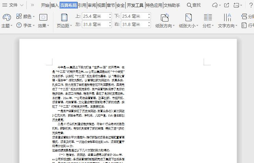Image resolution: width=254 pixels, height=163 pixels.
Task: Decrease the 右 right margin value
Action: click(149, 26)
